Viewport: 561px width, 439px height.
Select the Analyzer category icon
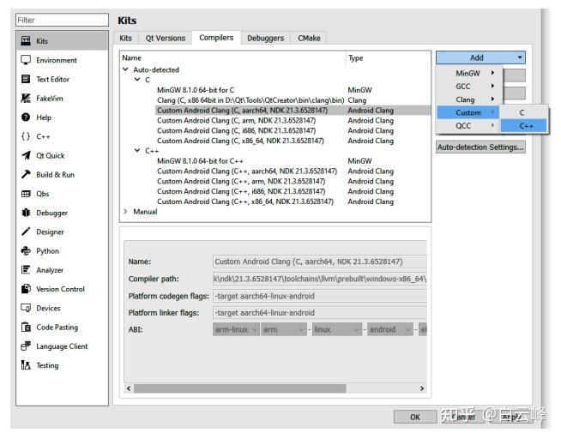[x=26, y=270]
